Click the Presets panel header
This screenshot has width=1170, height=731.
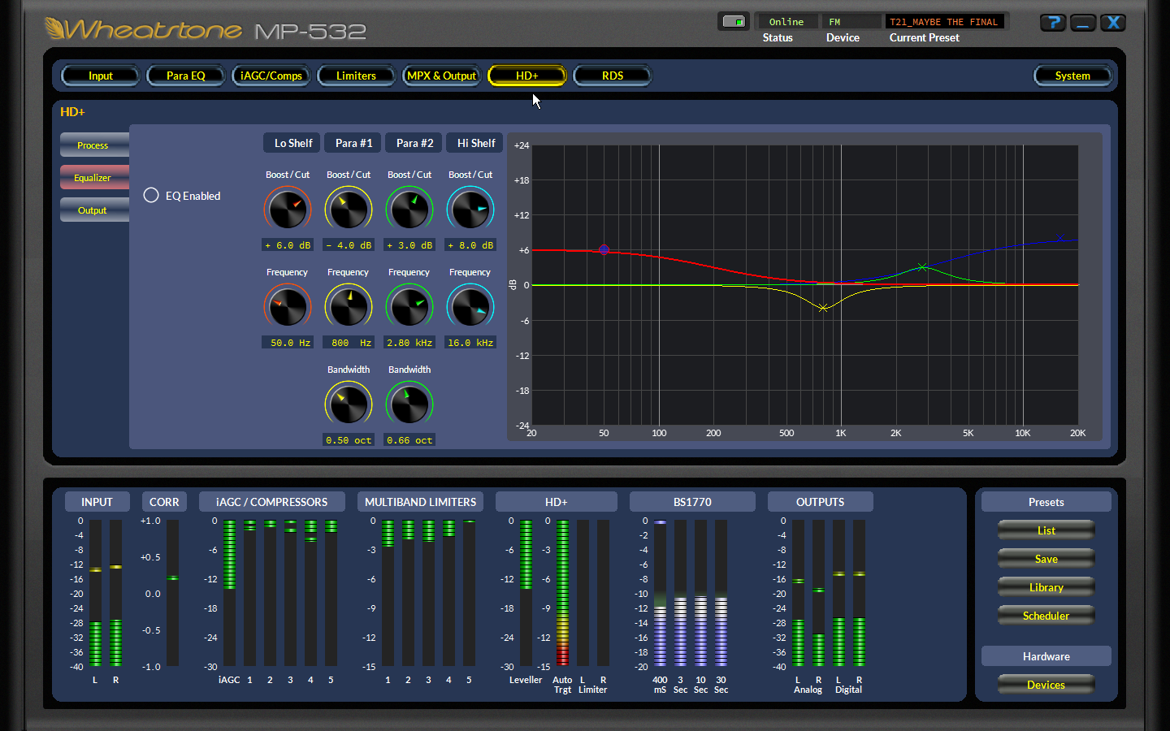tap(1046, 502)
